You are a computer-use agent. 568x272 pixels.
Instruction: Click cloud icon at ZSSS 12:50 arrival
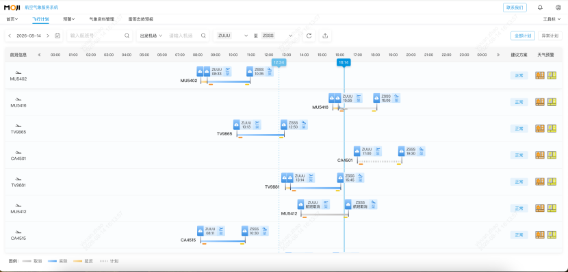(284, 124)
